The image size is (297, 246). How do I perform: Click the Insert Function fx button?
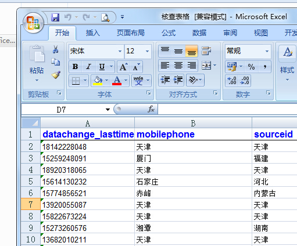click(151, 109)
